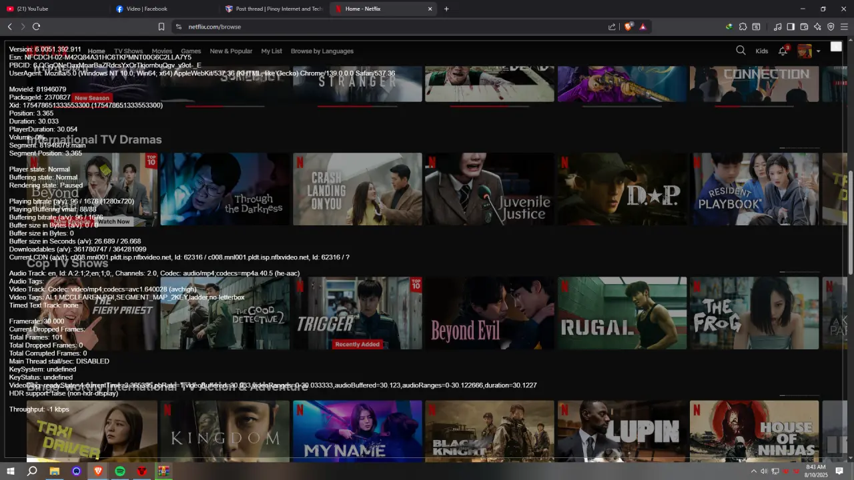
Task: Open the Juvenile Justice title card
Action: [490, 189]
